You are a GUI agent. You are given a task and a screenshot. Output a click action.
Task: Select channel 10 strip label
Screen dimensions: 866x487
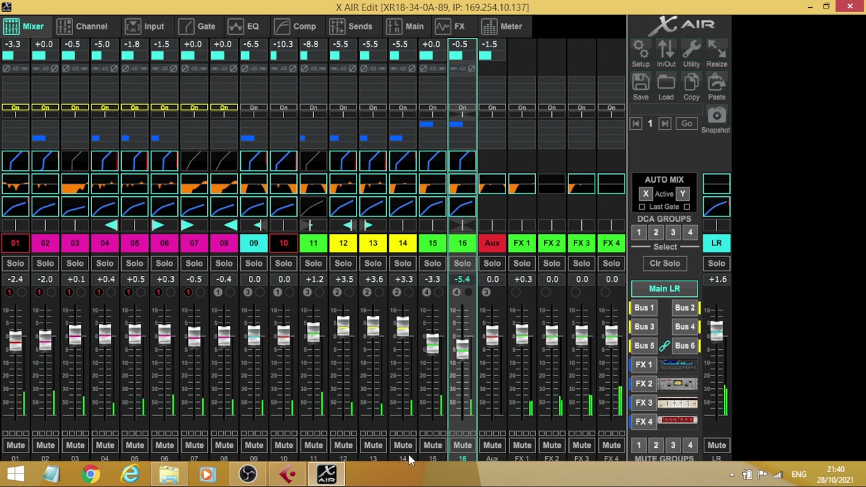283,243
